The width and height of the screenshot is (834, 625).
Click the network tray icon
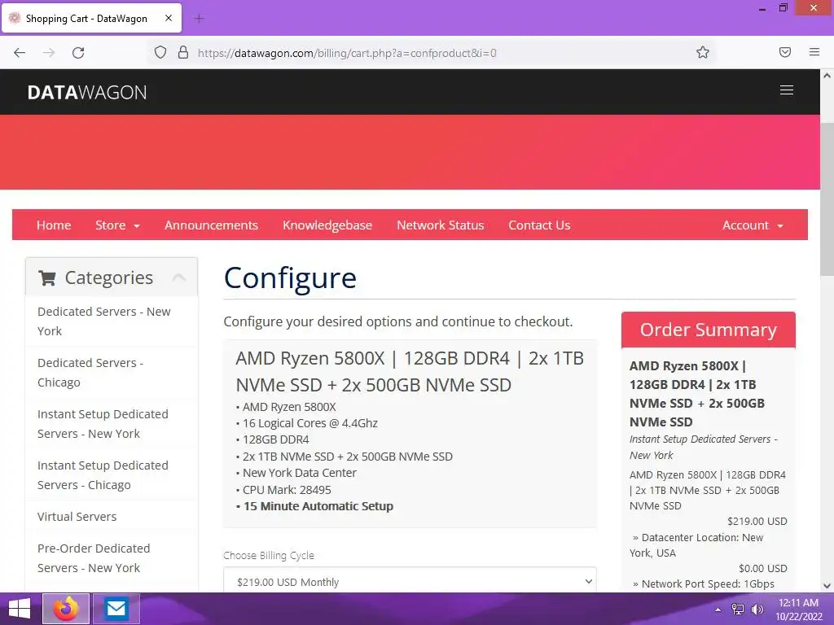[738, 610]
